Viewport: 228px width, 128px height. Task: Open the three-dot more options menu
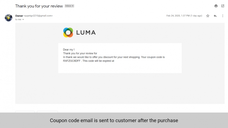[x=223, y=16]
